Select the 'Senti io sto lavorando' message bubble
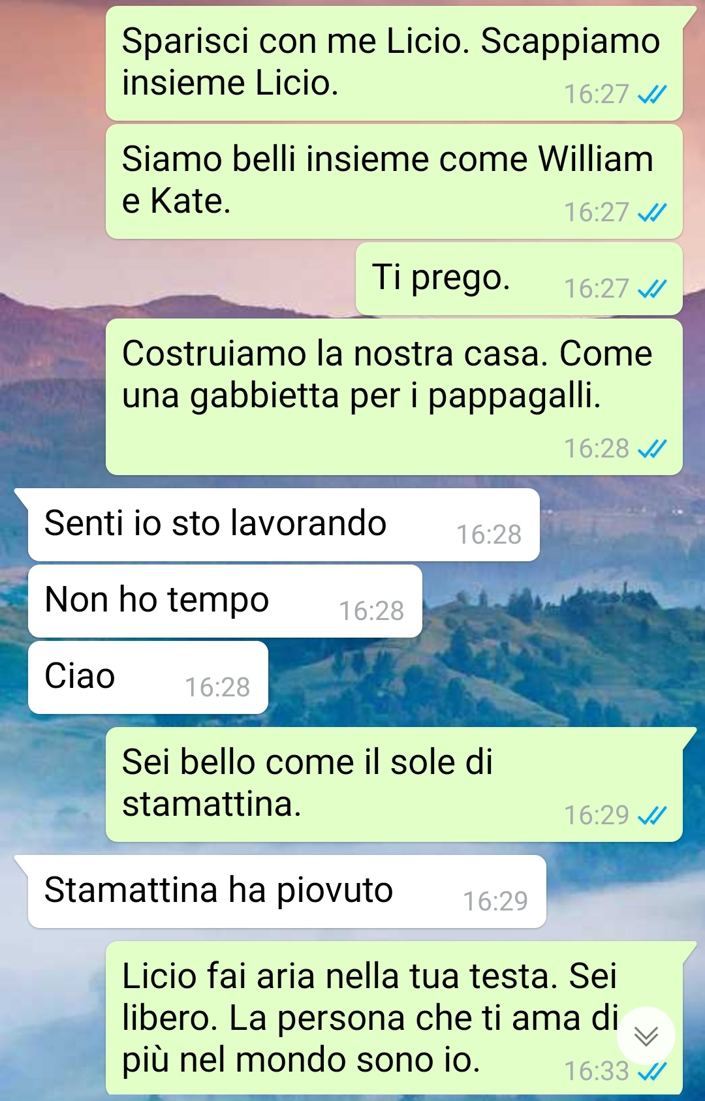 (x=283, y=525)
